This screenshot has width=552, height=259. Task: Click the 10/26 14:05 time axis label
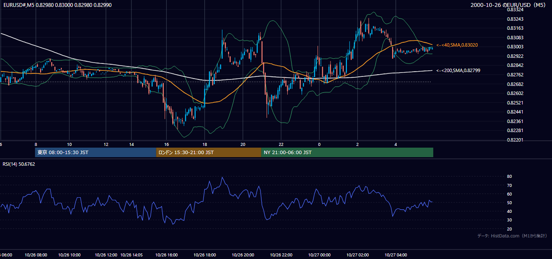pyautogui.click(x=131, y=255)
